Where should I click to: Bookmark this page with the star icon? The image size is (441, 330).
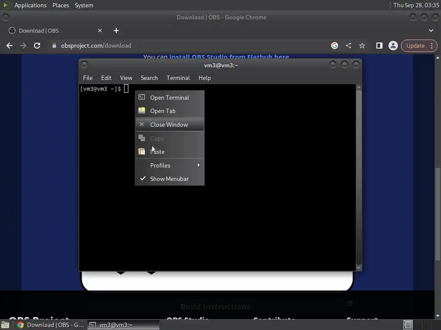(x=362, y=46)
